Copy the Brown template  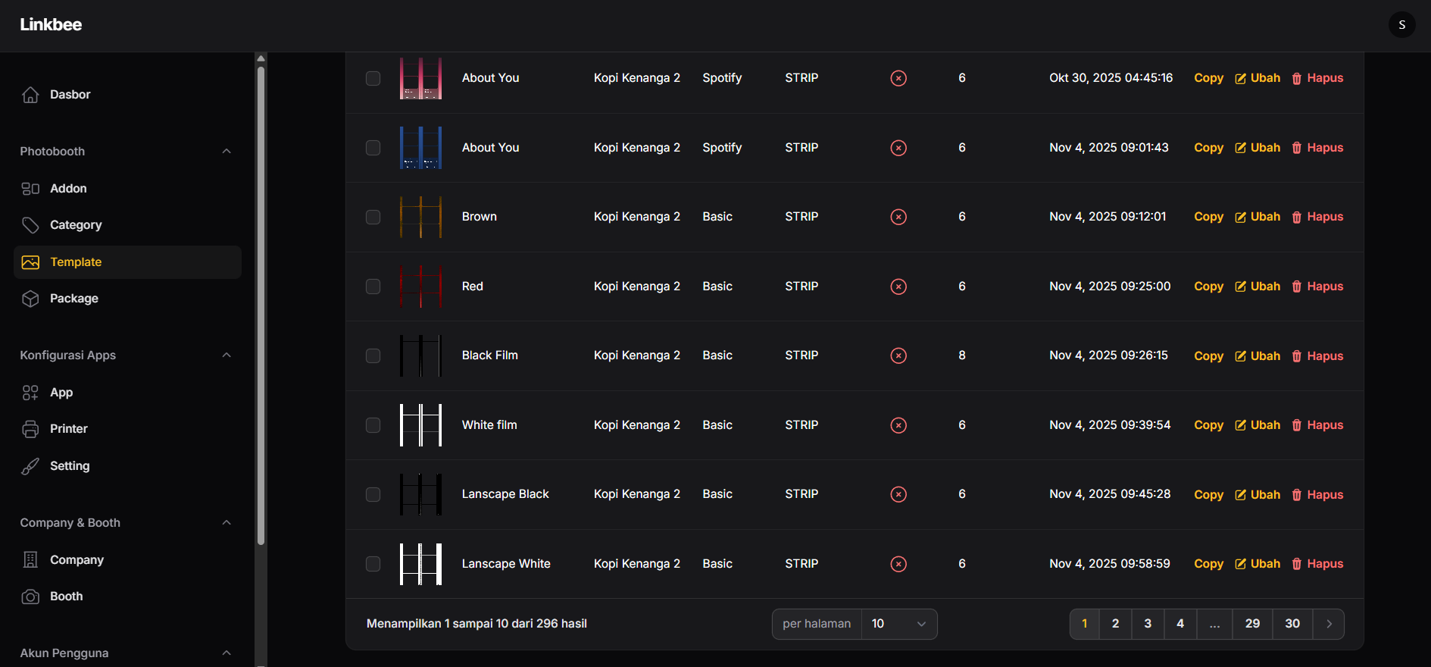[x=1208, y=217]
